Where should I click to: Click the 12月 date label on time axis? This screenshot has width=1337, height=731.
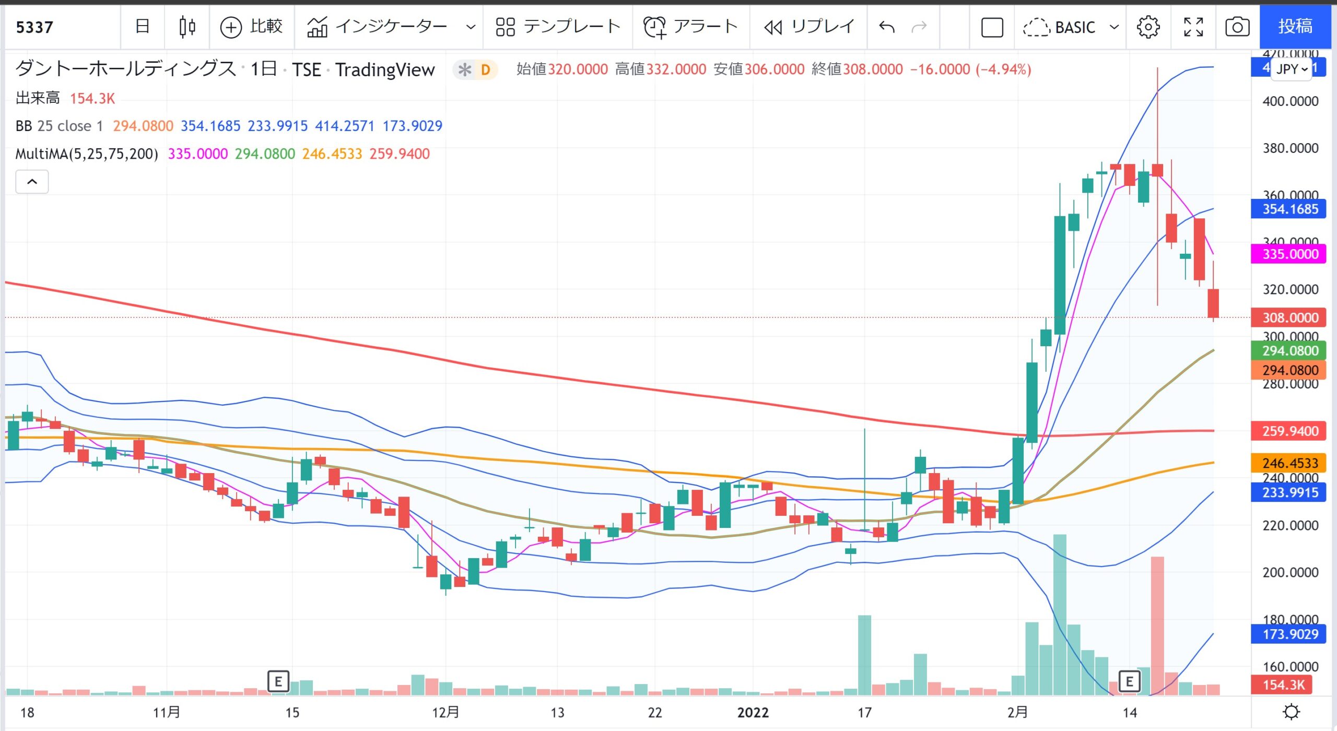pyautogui.click(x=445, y=713)
